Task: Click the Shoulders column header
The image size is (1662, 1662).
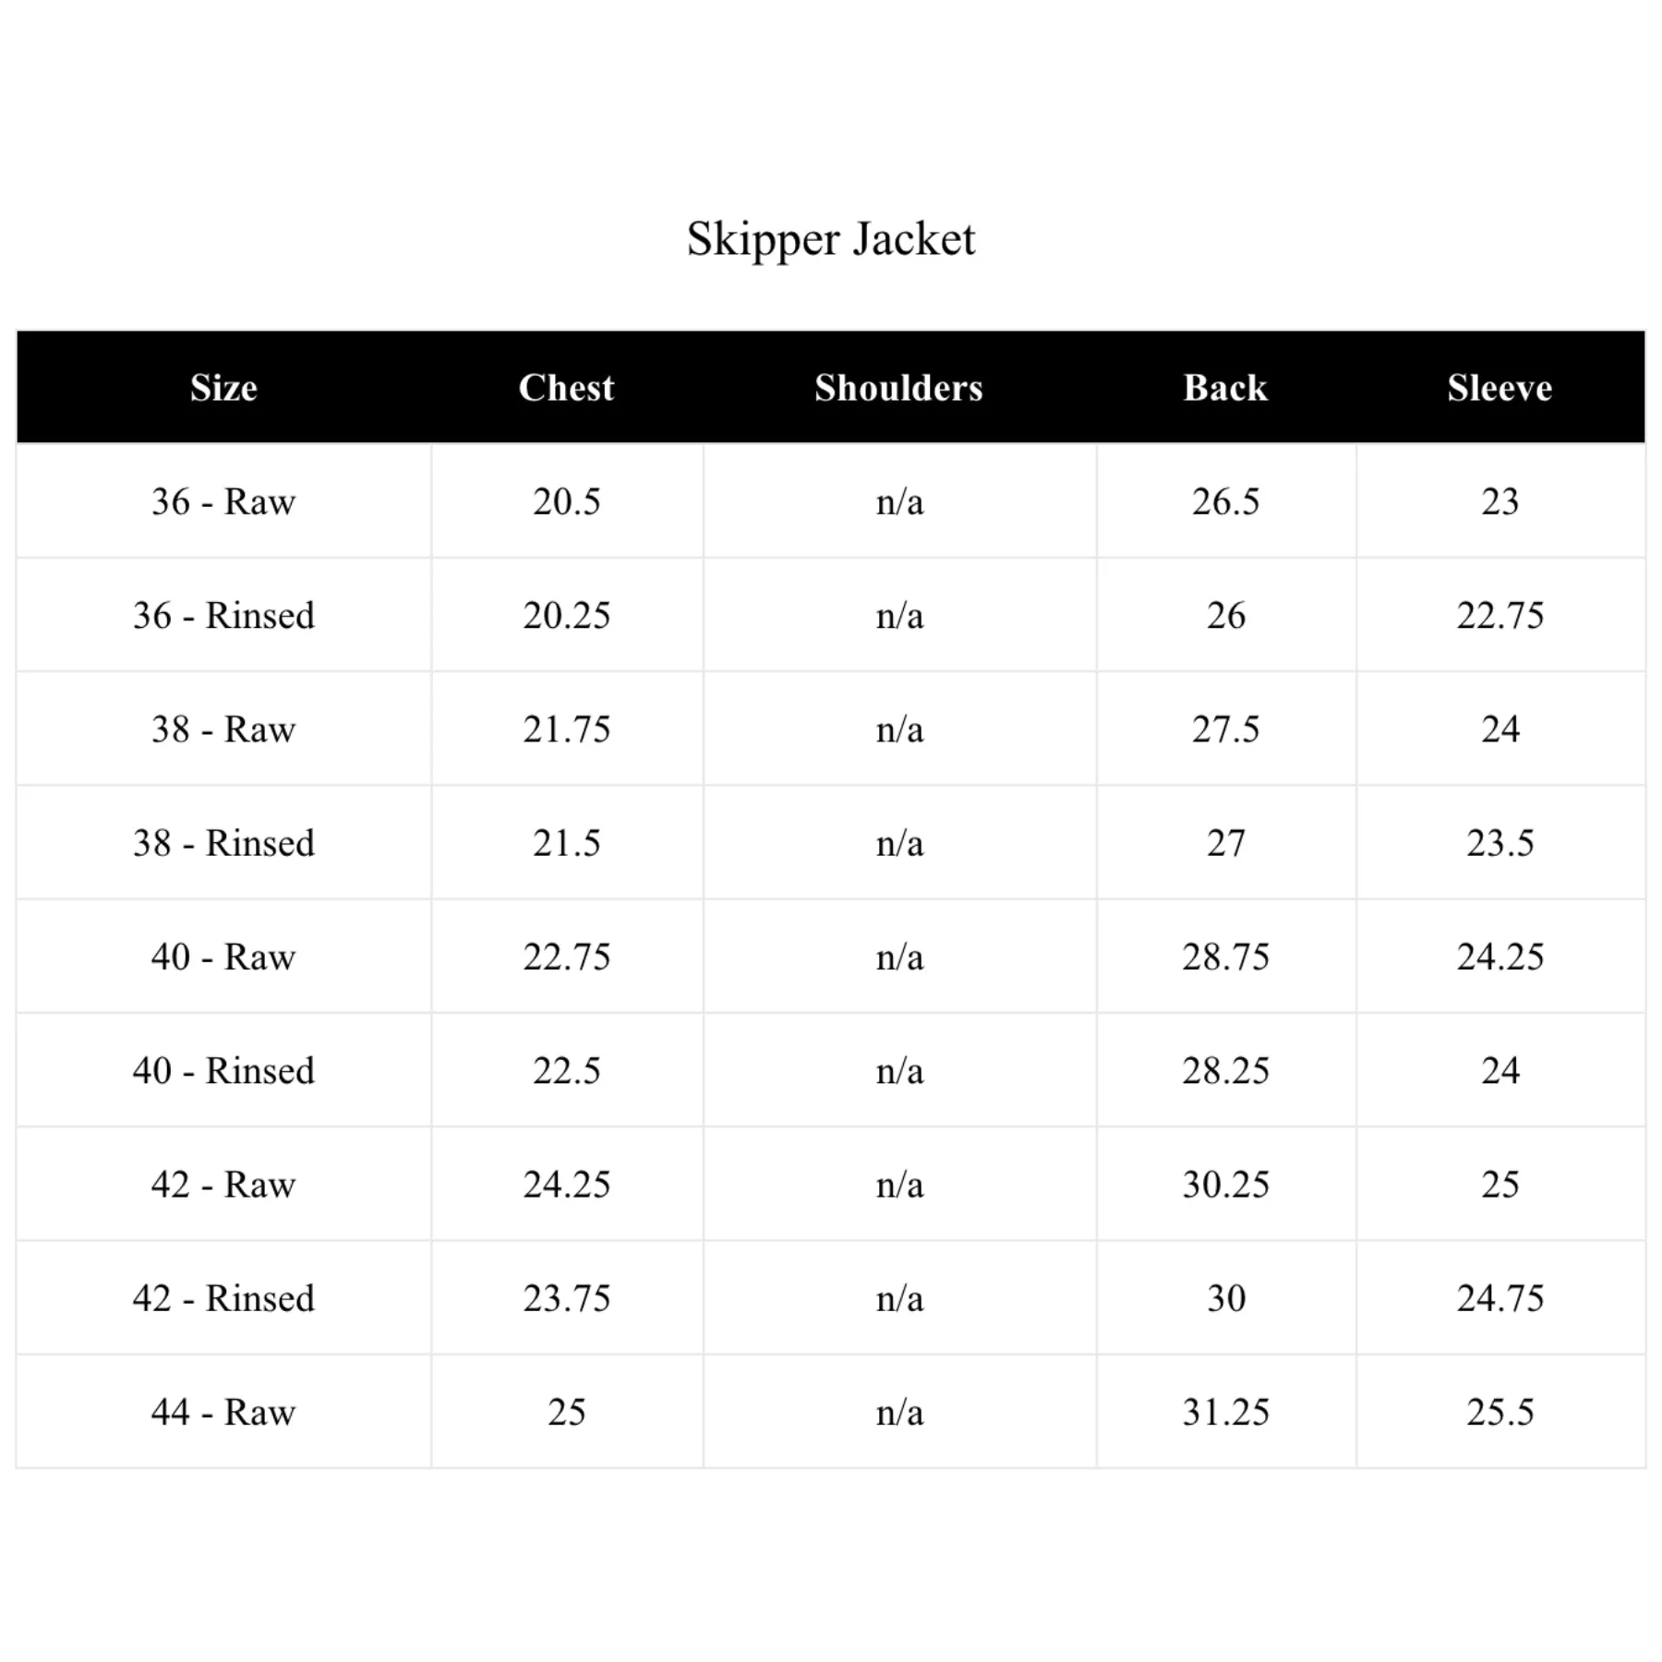Action: pyautogui.click(x=898, y=388)
